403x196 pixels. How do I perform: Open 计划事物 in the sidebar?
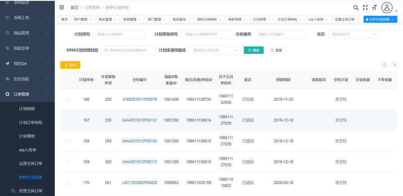(27, 136)
